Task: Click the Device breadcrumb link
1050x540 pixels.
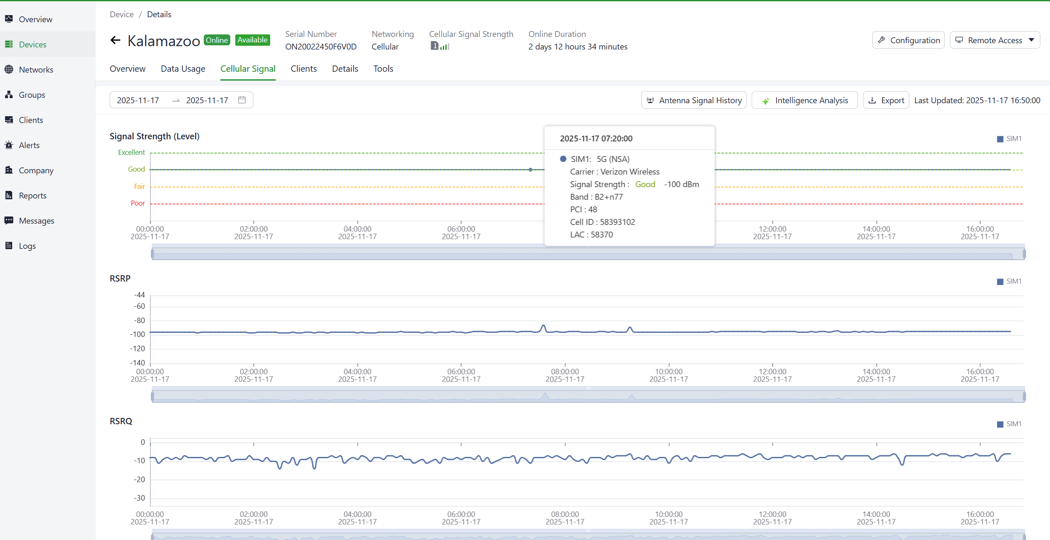Action: click(121, 14)
